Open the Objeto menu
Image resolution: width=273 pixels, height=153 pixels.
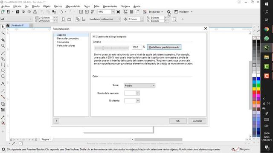click(46, 6)
